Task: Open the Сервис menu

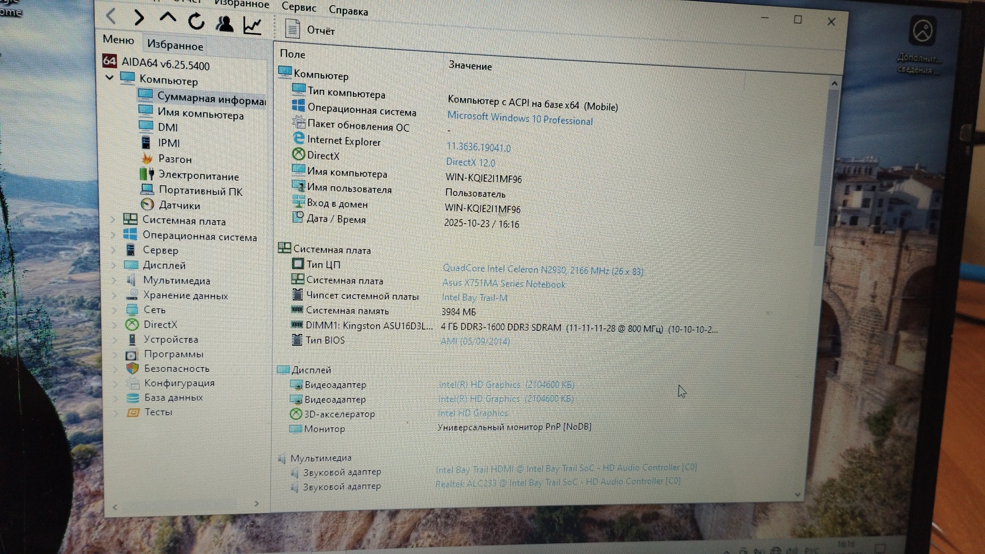Action: 299,7
